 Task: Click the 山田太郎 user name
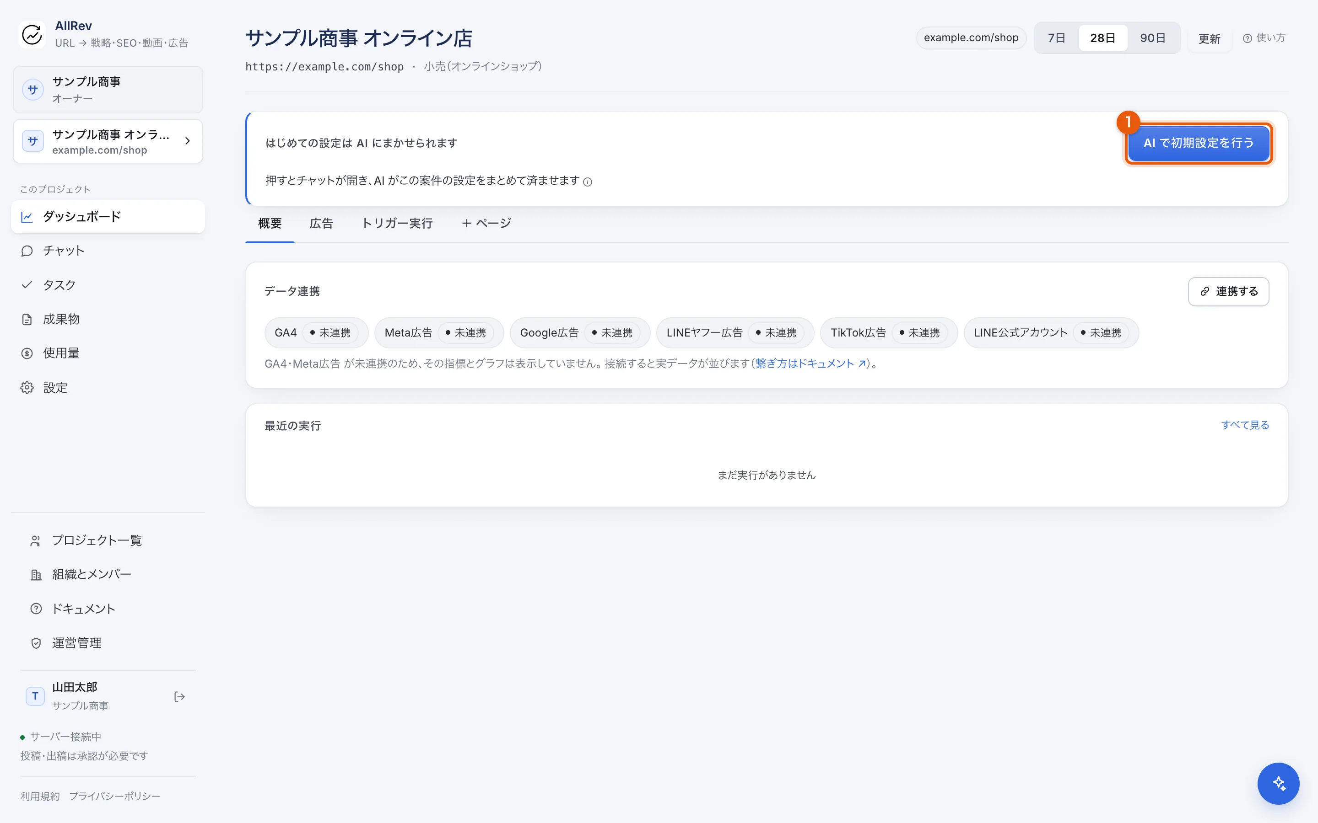tap(75, 688)
